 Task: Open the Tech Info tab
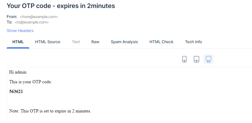[193, 42]
